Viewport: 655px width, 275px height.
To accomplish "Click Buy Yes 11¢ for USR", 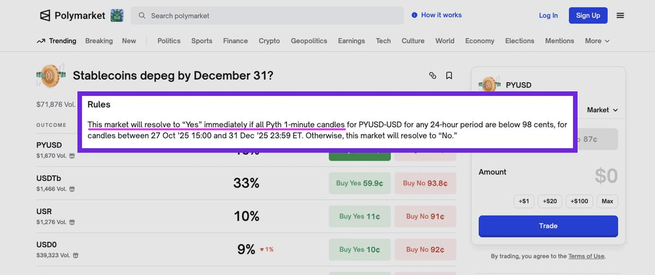I will 360,216.
